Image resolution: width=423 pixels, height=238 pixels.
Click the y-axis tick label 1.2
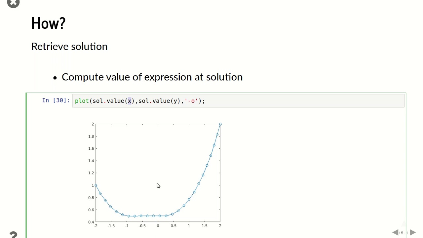click(x=91, y=173)
